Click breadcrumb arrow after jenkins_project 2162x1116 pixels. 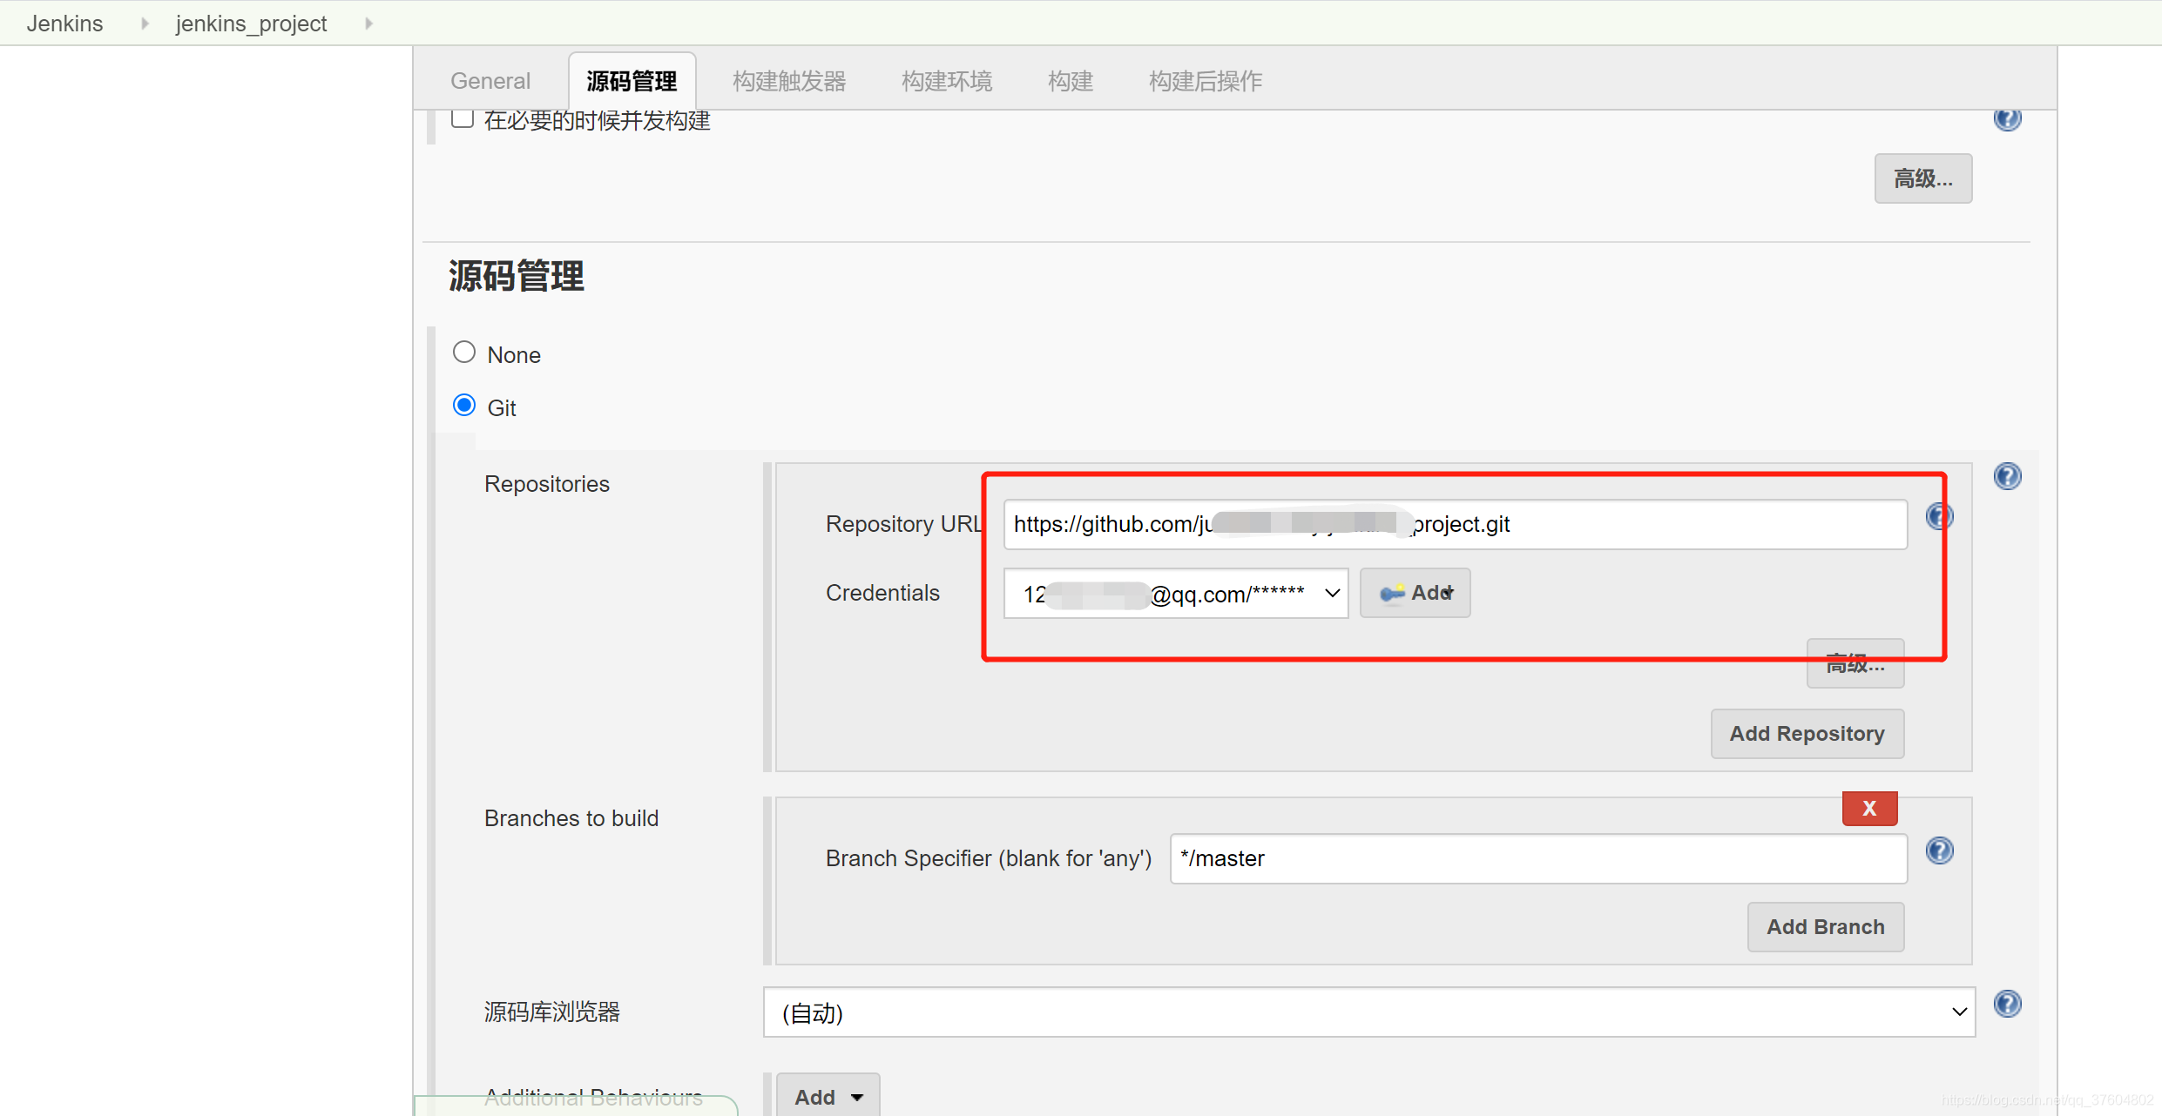(368, 23)
